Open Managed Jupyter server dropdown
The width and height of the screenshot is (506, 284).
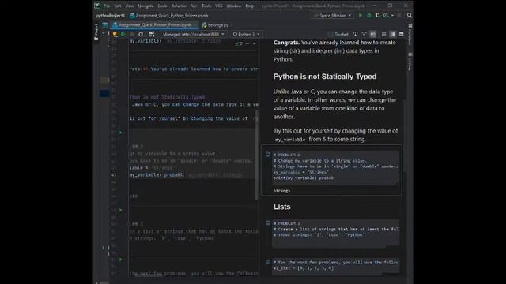click(193, 34)
